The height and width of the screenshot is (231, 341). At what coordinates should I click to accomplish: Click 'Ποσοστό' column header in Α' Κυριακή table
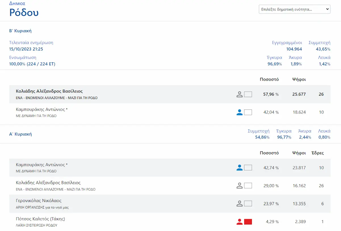click(x=269, y=153)
